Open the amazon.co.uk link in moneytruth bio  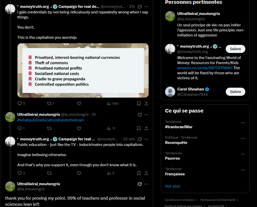[x=205, y=68]
